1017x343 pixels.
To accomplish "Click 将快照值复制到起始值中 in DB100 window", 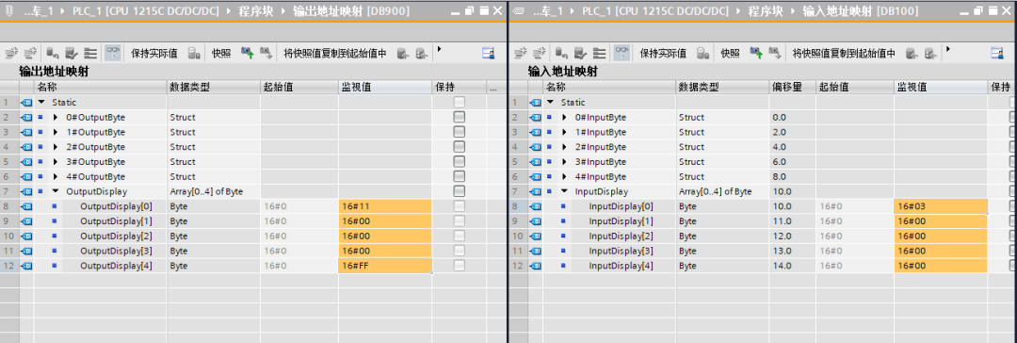I will (844, 54).
